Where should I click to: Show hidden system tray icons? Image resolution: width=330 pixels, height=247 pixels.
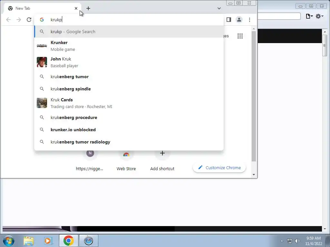click(282, 241)
